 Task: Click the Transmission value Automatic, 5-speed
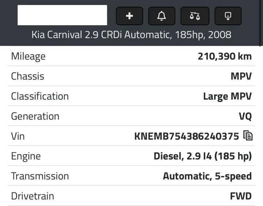[207, 176]
